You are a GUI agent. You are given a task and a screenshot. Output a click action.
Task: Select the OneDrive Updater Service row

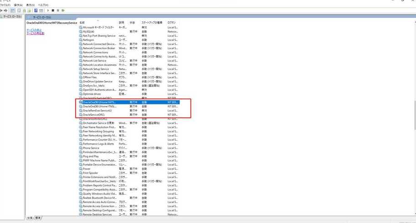point(129,81)
